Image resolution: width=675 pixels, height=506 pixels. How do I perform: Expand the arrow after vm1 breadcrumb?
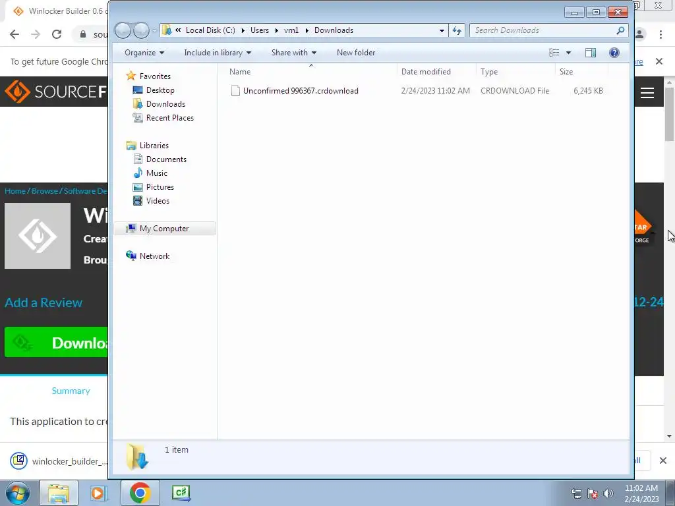(307, 30)
